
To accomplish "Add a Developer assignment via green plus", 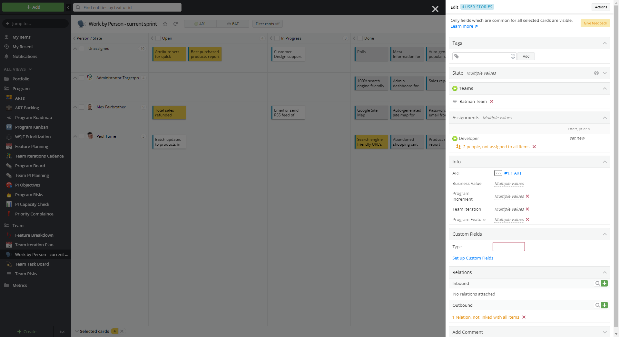I will (x=455, y=138).
